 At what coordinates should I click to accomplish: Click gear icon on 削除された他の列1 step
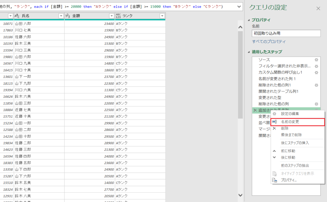click(x=316, y=85)
